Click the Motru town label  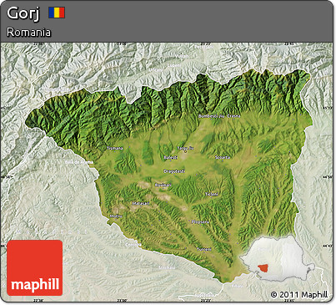coord(116,216)
